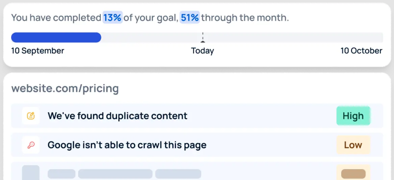Select the Low priority badge
The image size is (394, 180).
tap(353, 145)
